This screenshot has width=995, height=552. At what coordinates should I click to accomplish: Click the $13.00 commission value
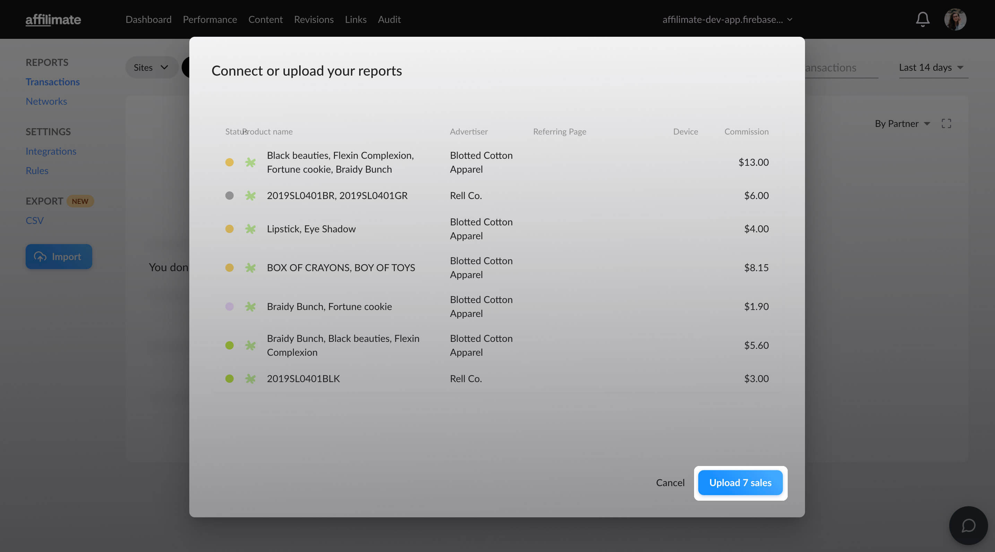click(x=753, y=162)
